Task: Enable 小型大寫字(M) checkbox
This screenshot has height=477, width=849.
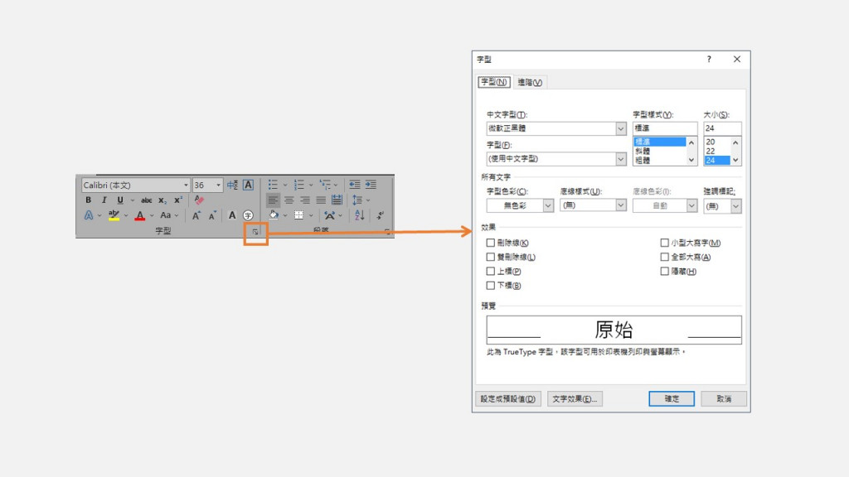Action: 664,243
